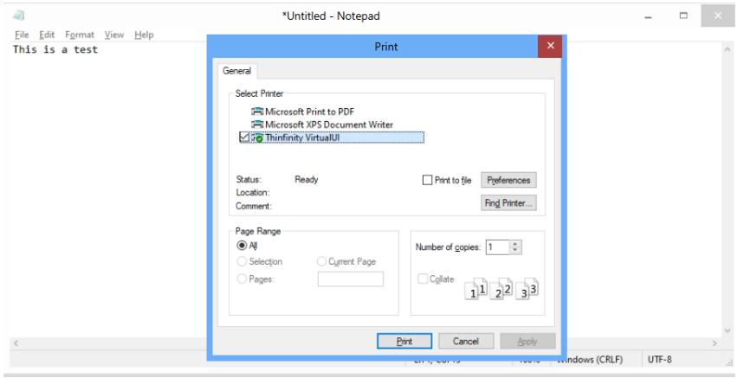Click the Notepad app icon in title bar

pyautogui.click(x=18, y=16)
